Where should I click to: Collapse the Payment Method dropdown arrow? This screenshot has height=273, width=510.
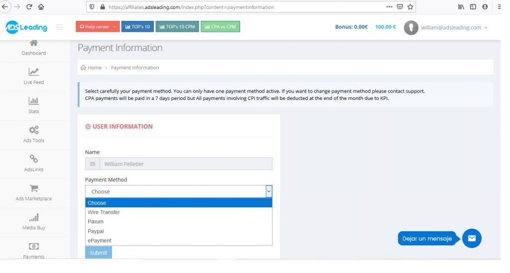268,191
